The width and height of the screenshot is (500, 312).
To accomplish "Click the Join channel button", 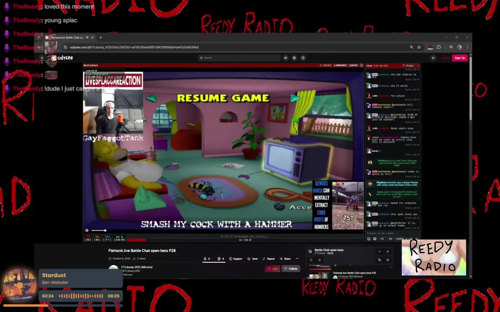I will pyautogui.click(x=273, y=269).
